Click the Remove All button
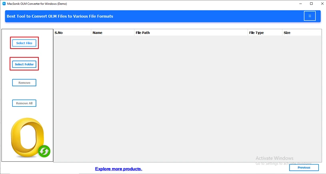Screen dimensions: 326x174 pos(24,103)
